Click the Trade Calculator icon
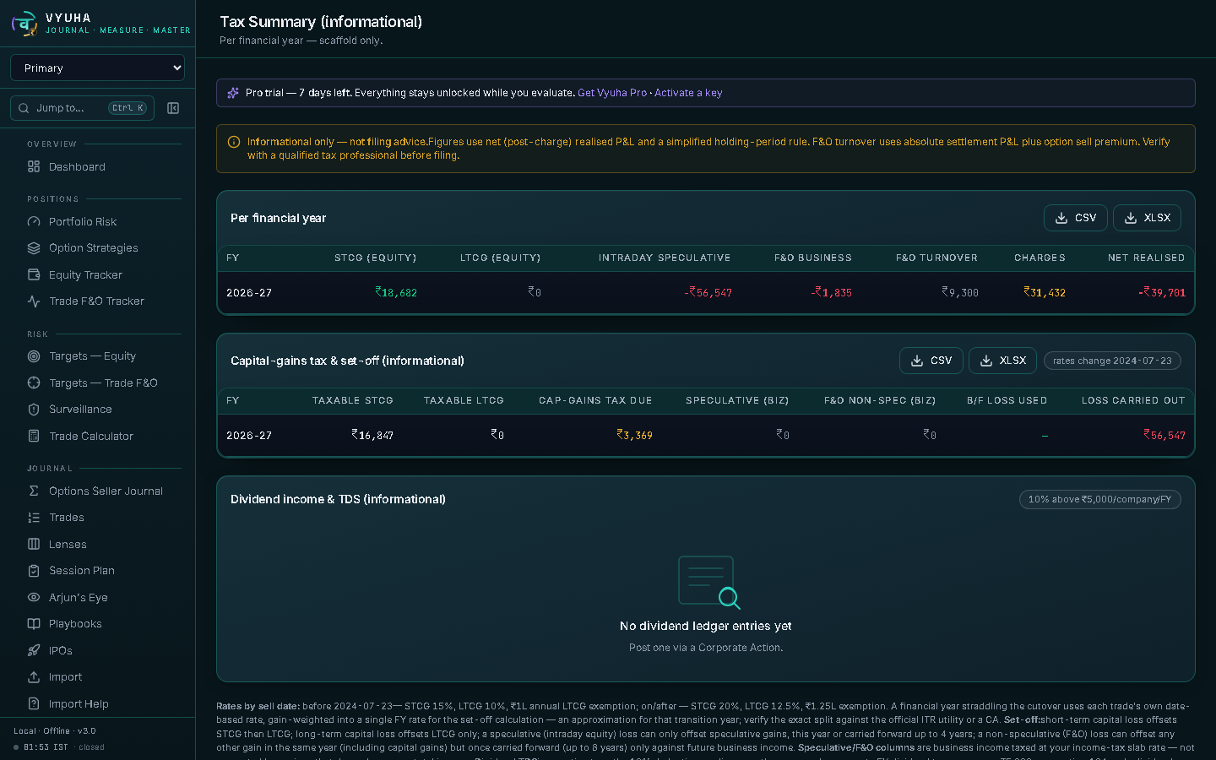 [x=34, y=437]
